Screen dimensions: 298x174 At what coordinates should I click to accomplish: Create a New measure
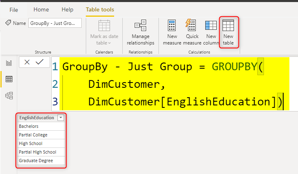coord(172,33)
